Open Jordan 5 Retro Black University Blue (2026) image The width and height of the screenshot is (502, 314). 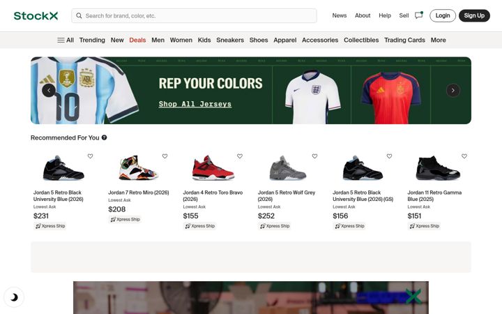[x=63, y=168]
